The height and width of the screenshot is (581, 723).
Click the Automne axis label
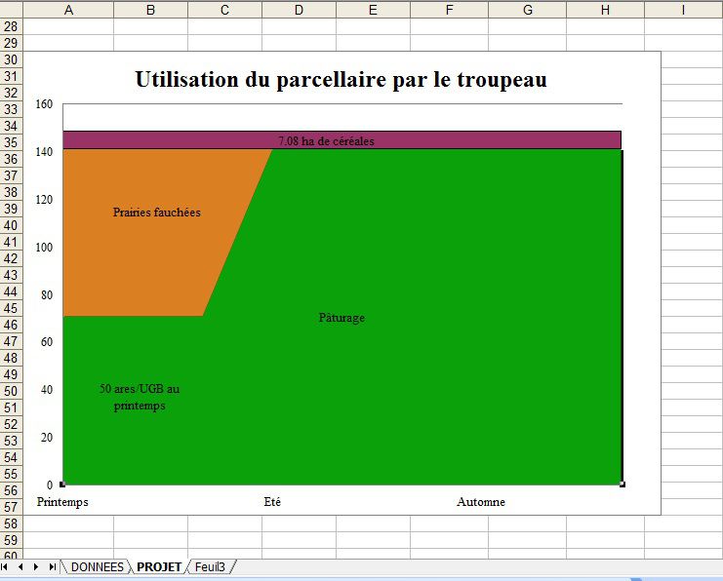(481, 502)
